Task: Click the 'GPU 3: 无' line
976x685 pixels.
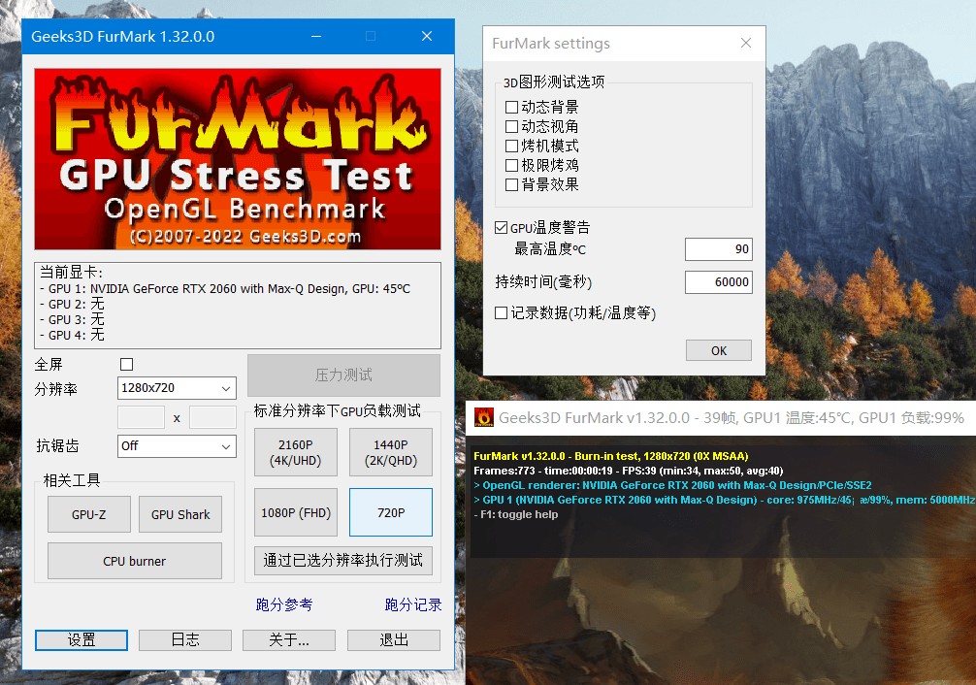Action: click(x=72, y=319)
